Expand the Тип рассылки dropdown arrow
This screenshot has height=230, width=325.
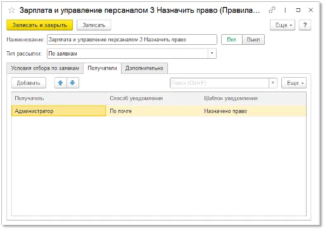[212, 54]
